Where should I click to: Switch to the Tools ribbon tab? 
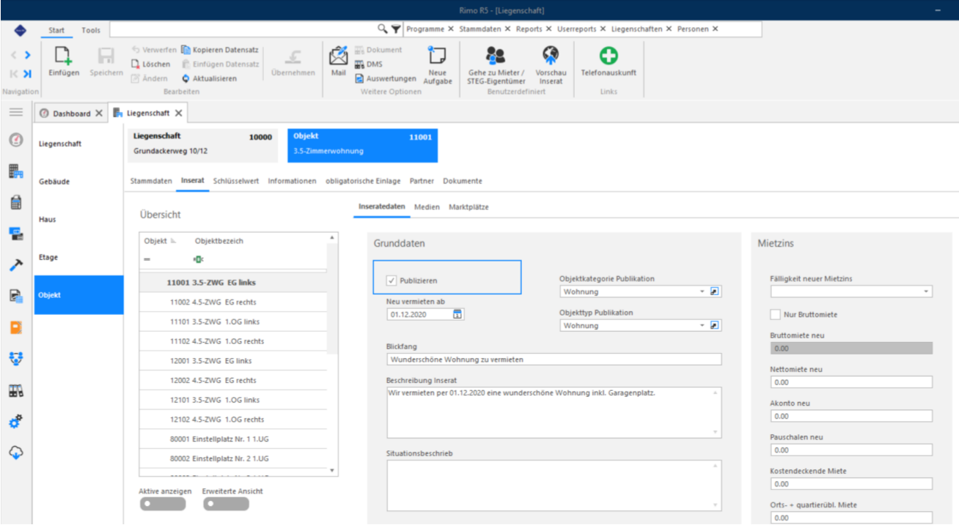(91, 30)
